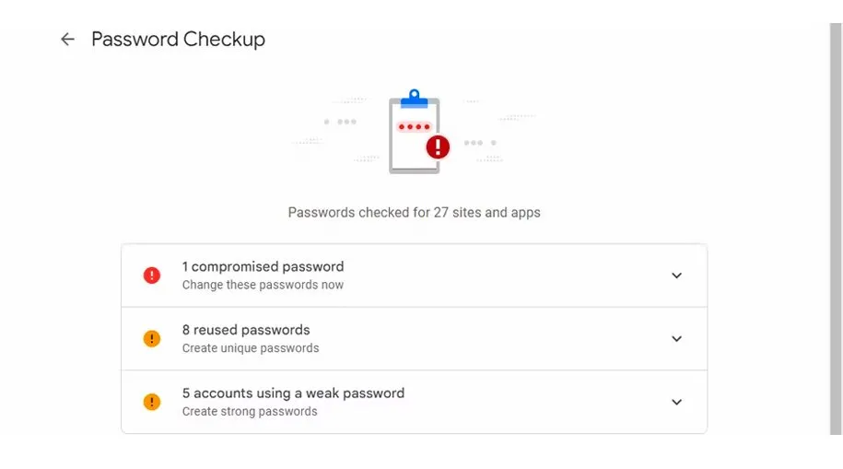Expand the reused passwords section chevron
Viewport: 843px width, 469px height.
[x=676, y=339]
